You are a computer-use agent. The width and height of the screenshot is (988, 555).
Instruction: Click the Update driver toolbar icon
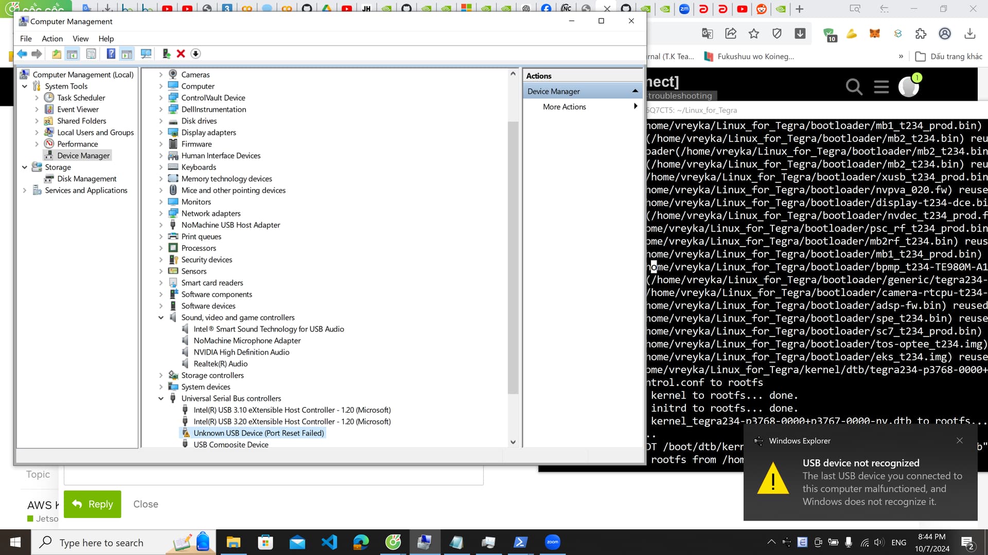pos(166,54)
